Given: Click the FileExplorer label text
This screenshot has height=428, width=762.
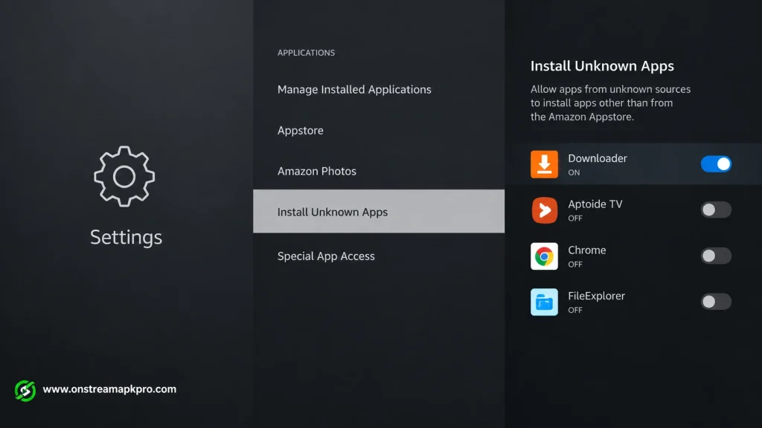Looking at the screenshot, I should click(596, 296).
